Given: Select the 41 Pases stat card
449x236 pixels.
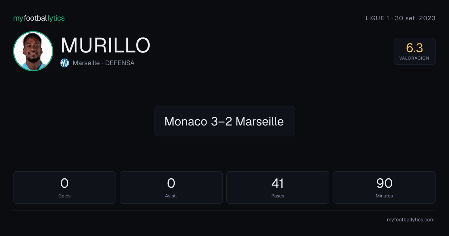Looking at the screenshot, I should click(x=278, y=187).
